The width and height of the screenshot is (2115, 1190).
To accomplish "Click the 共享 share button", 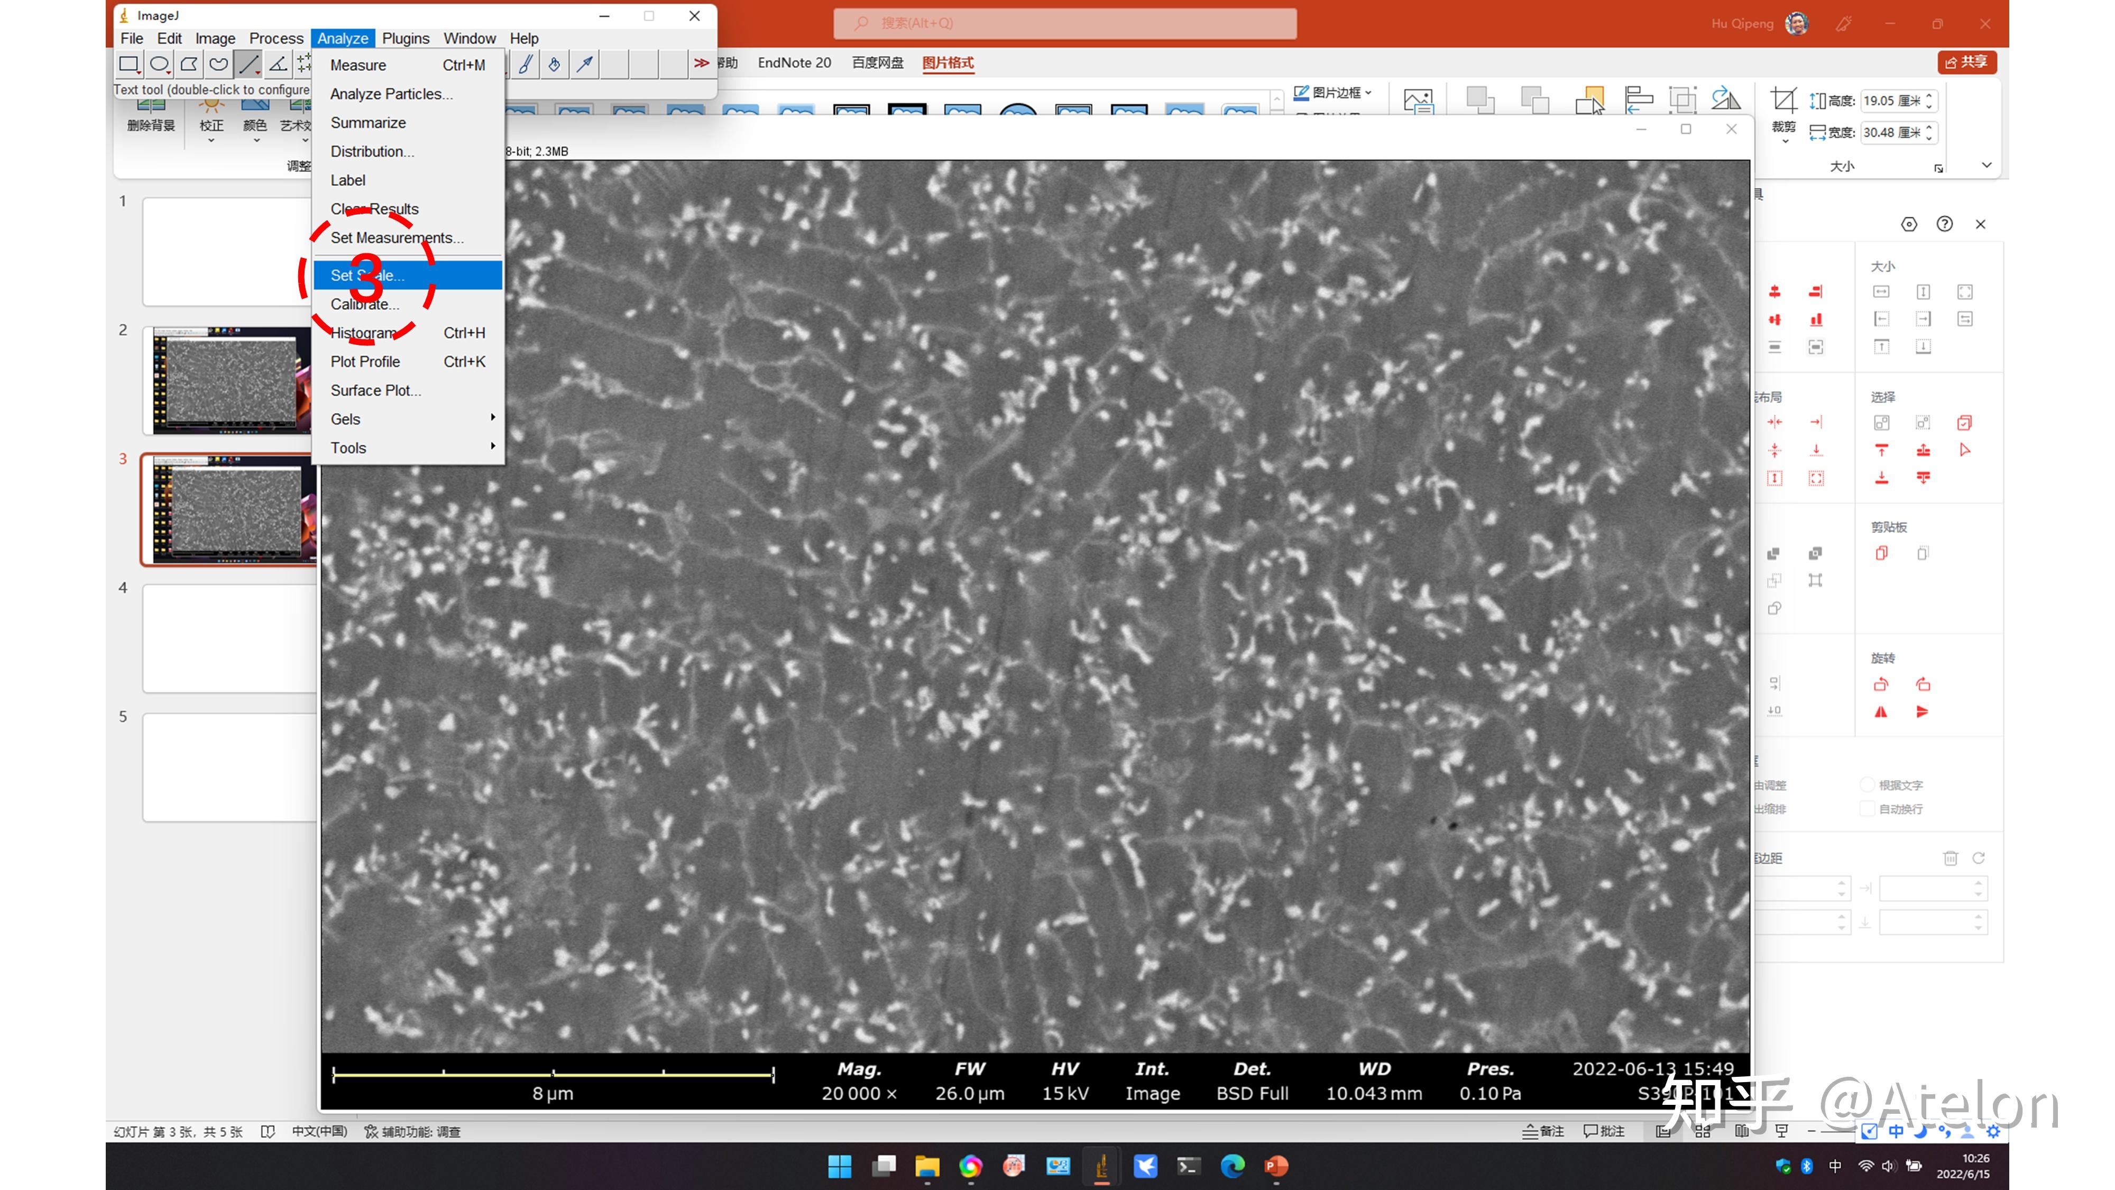I will [1967, 62].
